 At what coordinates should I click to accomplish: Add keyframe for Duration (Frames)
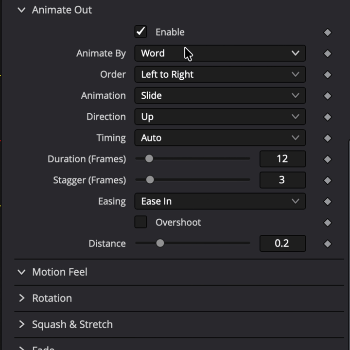(x=328, y=159)
